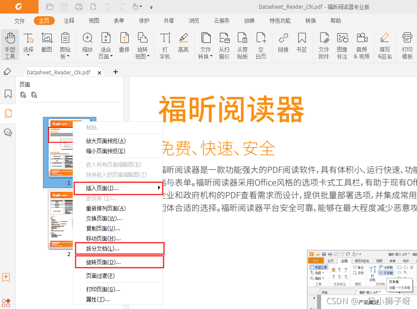Switch to the 保护 ribbon tab
This screenshot has height=309, width=417.
144,21
